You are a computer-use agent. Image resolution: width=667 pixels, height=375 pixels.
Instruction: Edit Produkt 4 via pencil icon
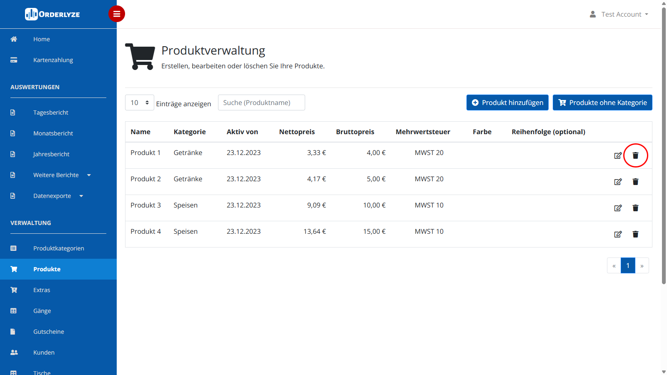click(618, 234)
